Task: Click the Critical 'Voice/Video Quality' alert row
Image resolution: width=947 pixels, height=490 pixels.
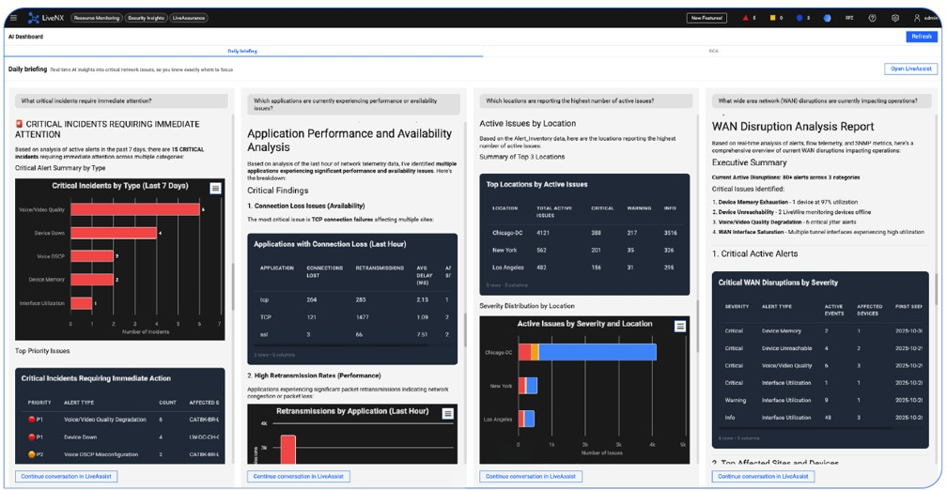Action: [x=821, y=365]
